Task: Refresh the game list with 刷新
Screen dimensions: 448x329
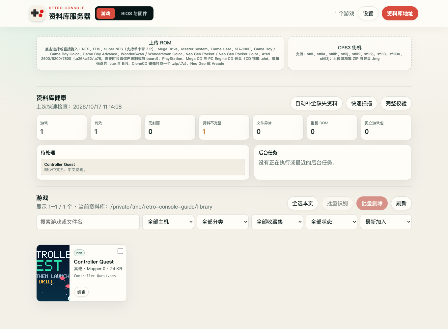Action: pyautogui.click(x=401, y=203)
